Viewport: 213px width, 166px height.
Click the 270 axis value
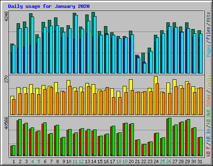[x=6, y=79]
